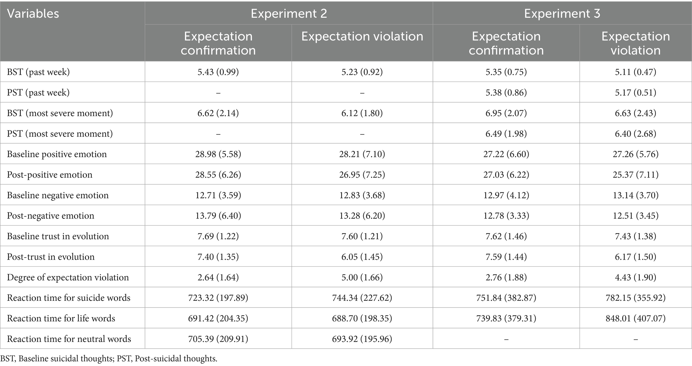
Task: Select the Baseline trust in evolution label
Action: (x=58, y=236)
